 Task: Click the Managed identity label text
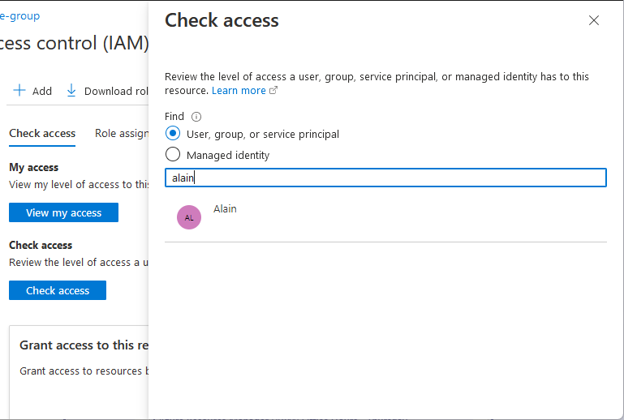[x=228, y=155]
